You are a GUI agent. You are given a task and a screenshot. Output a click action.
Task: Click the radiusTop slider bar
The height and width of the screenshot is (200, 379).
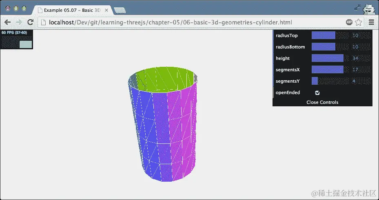click(x=330, y=35)
